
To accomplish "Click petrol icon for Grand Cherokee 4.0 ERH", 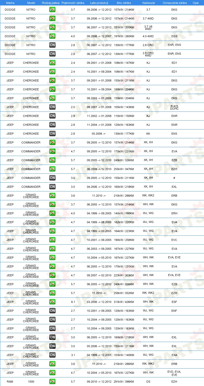I will click(x=52, y=213).
